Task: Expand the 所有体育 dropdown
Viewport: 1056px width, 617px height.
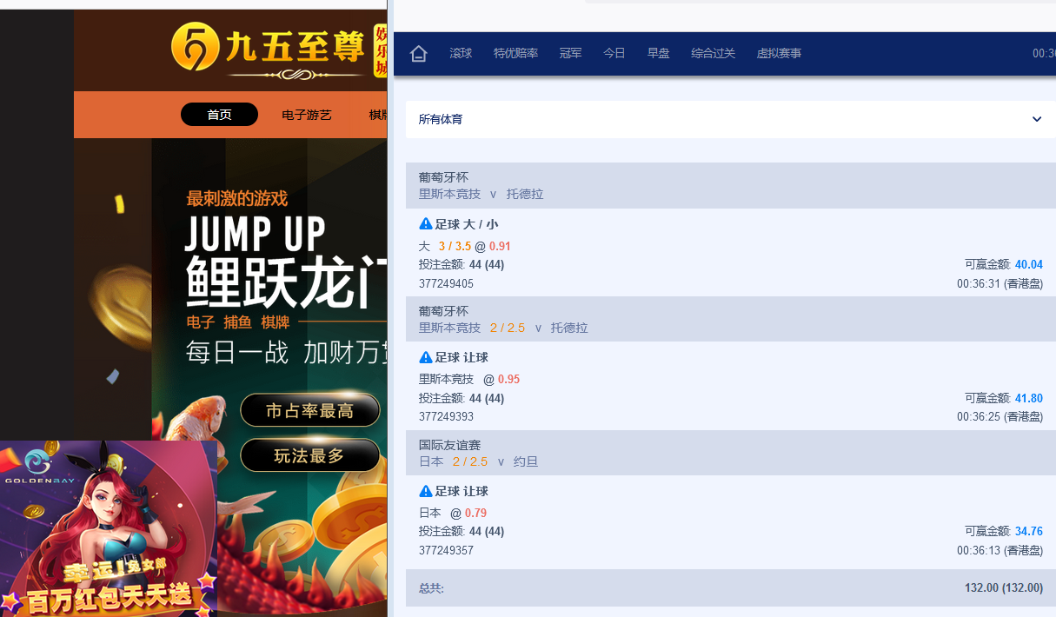Action: (x=730, y=119)
